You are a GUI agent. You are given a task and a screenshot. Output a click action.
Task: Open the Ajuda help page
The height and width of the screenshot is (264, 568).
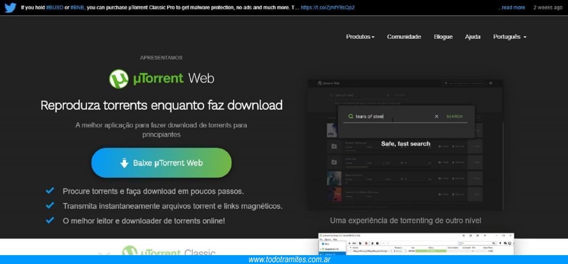(473, 37)
